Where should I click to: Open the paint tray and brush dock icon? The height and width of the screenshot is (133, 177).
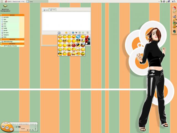[x=175, y=16]
